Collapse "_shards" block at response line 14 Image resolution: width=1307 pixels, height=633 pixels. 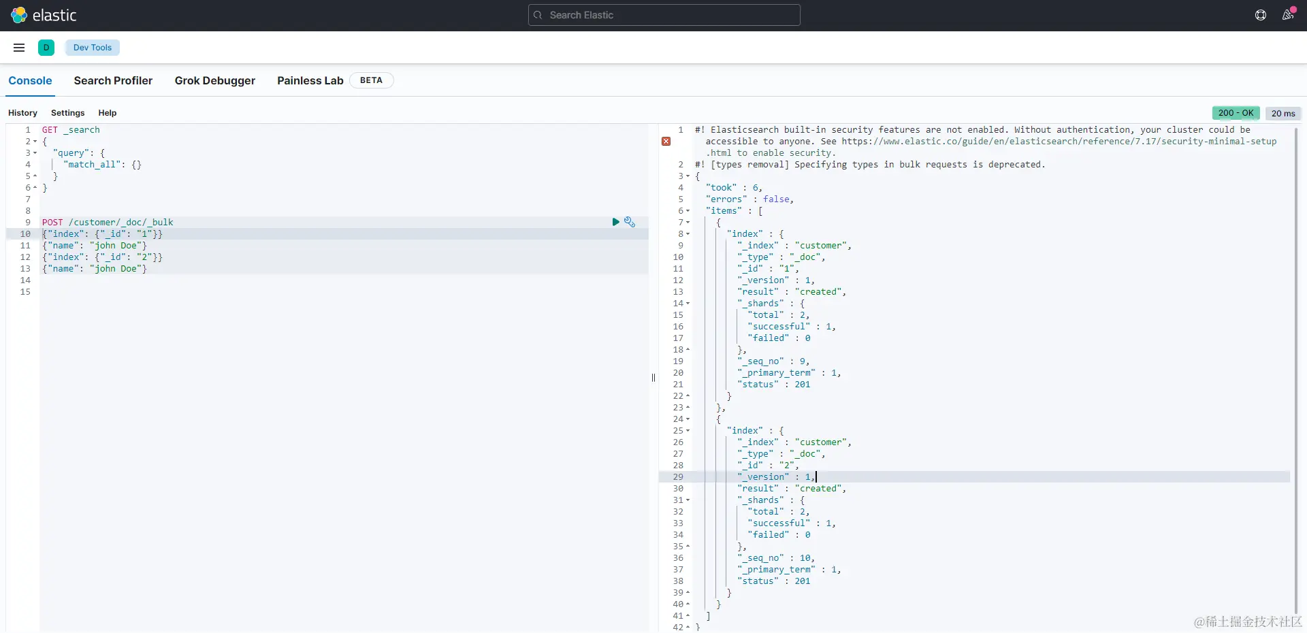tap(688, 304)
